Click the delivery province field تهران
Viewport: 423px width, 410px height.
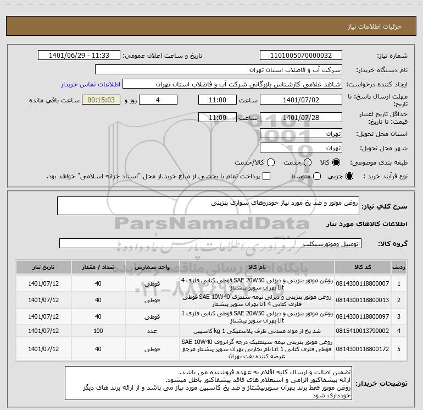301,134
